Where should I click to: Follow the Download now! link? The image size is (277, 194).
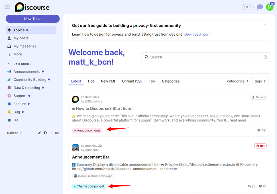pos(197,34)
